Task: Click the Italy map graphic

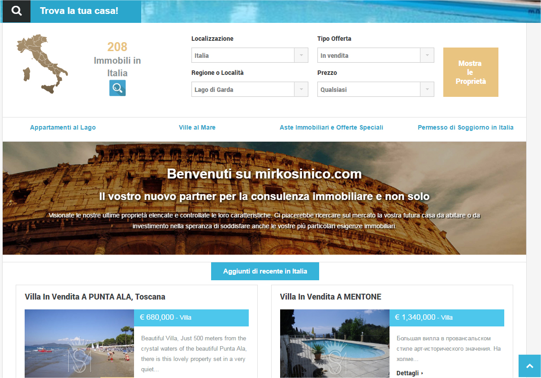Action: [x=42, y=64]
